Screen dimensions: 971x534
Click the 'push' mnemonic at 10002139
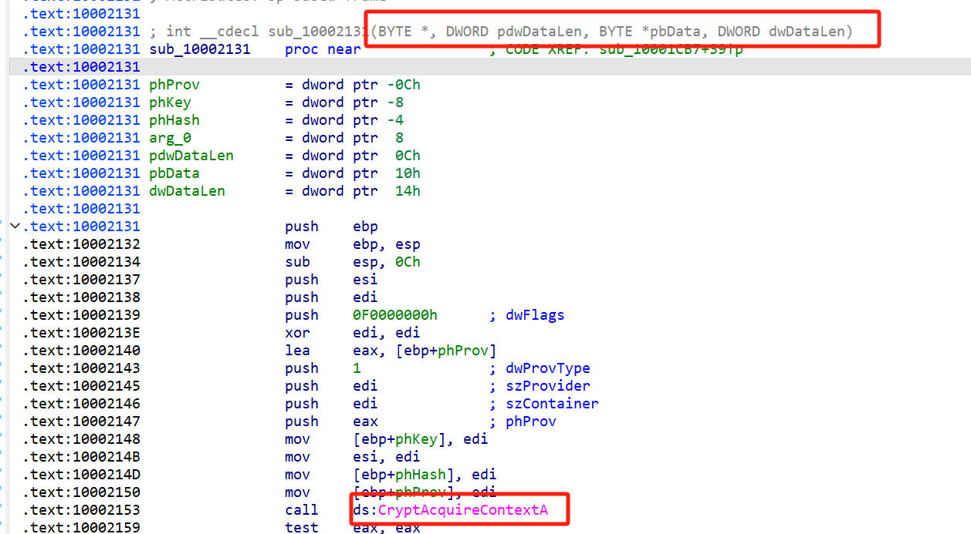click(x=302, y=315)
